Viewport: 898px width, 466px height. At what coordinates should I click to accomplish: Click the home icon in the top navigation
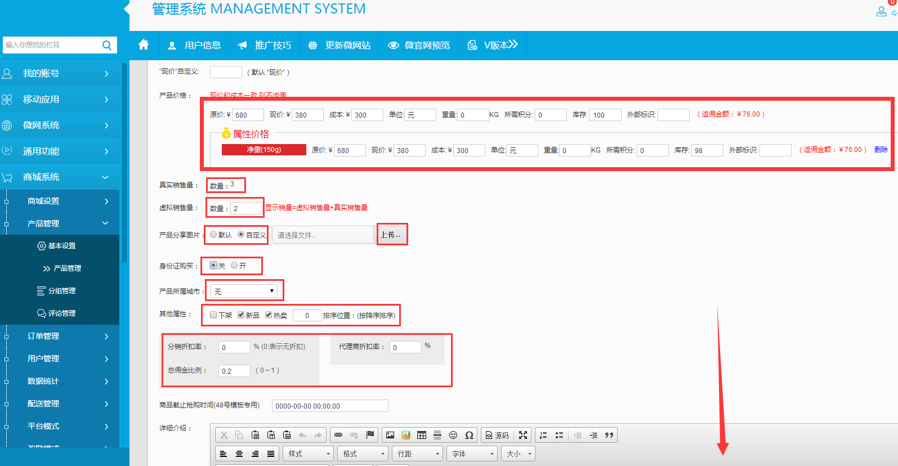tap(144, 45)
